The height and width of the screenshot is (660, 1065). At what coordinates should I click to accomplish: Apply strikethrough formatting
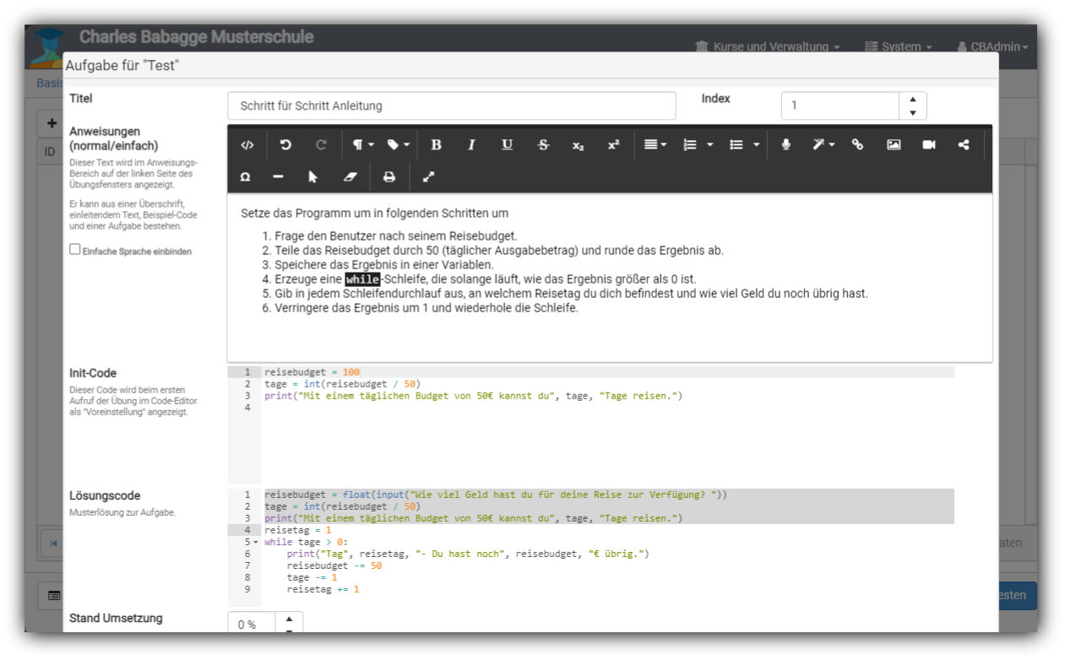click(543, 145)
